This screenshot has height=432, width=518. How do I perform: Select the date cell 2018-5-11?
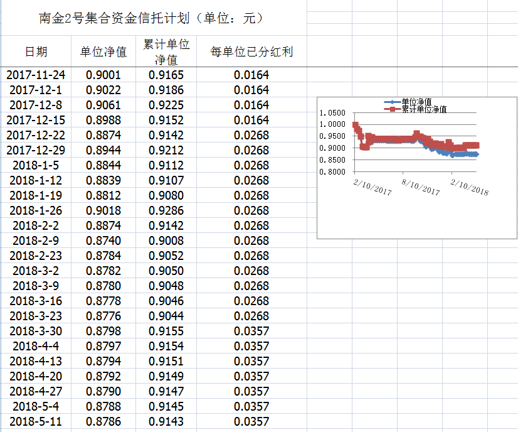pyautogui.click(x=36, y=421)
